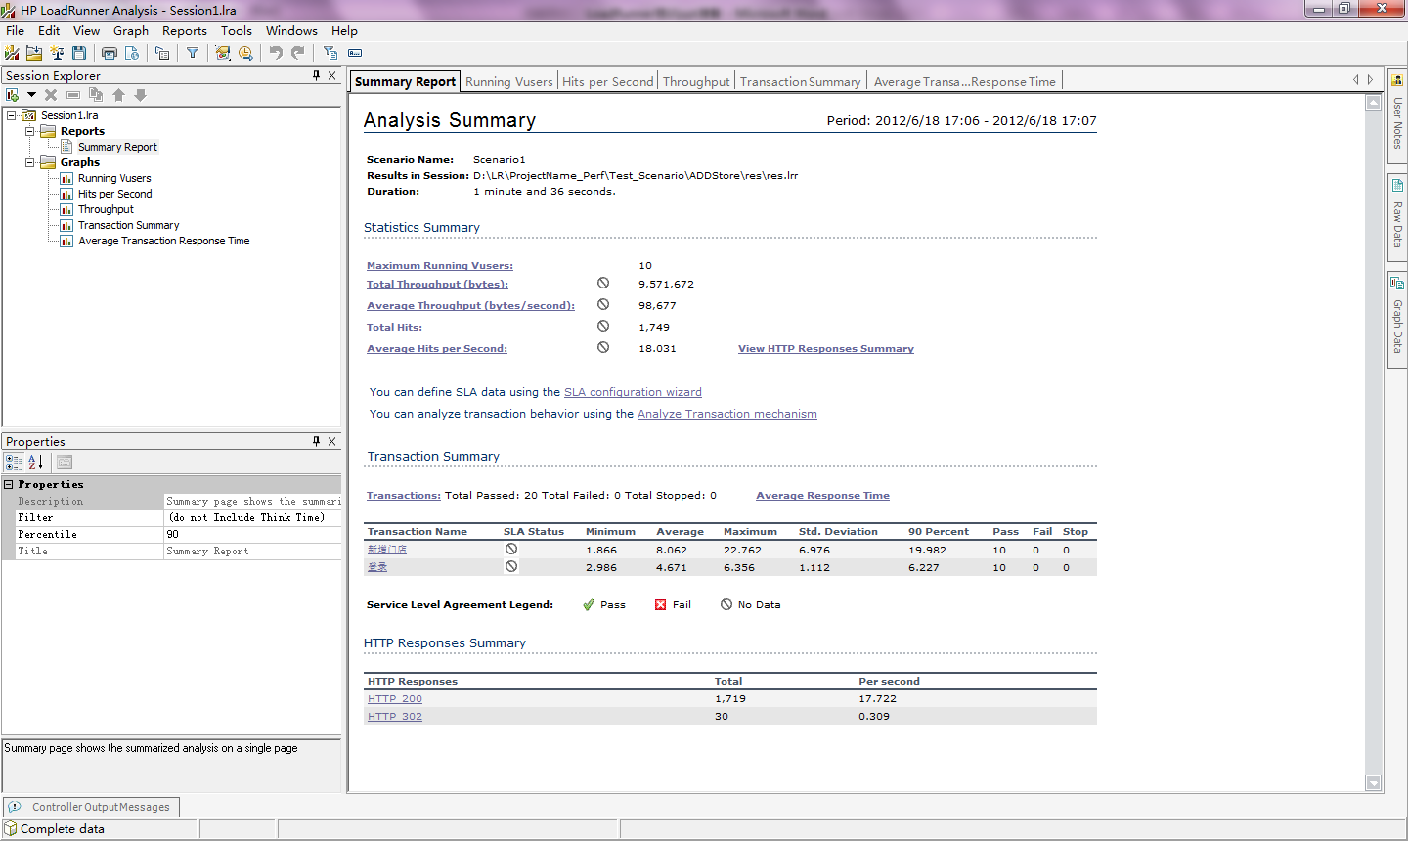This screenshot has width=1408, height=841.
Task: Collapse the Properties category section
Action: (9, 485)
